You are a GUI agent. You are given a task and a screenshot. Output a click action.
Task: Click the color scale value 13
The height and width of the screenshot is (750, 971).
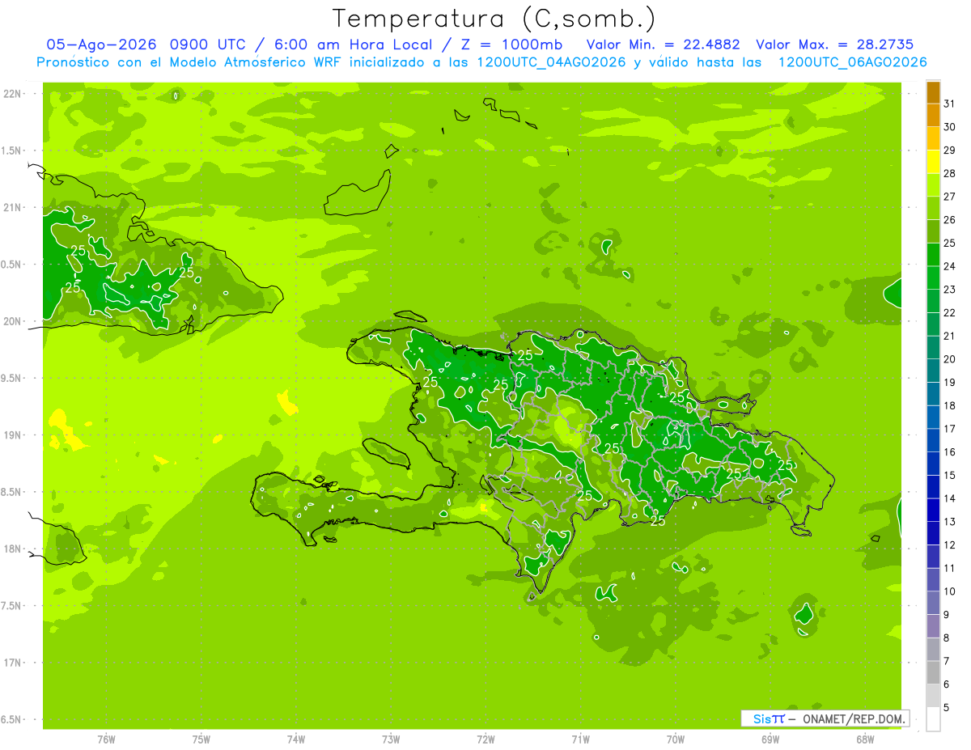950,522
